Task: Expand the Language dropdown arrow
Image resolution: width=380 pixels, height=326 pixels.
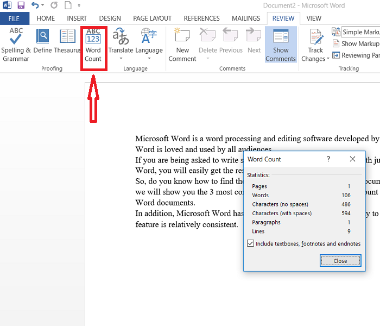Action: click(x=149, y=58)
